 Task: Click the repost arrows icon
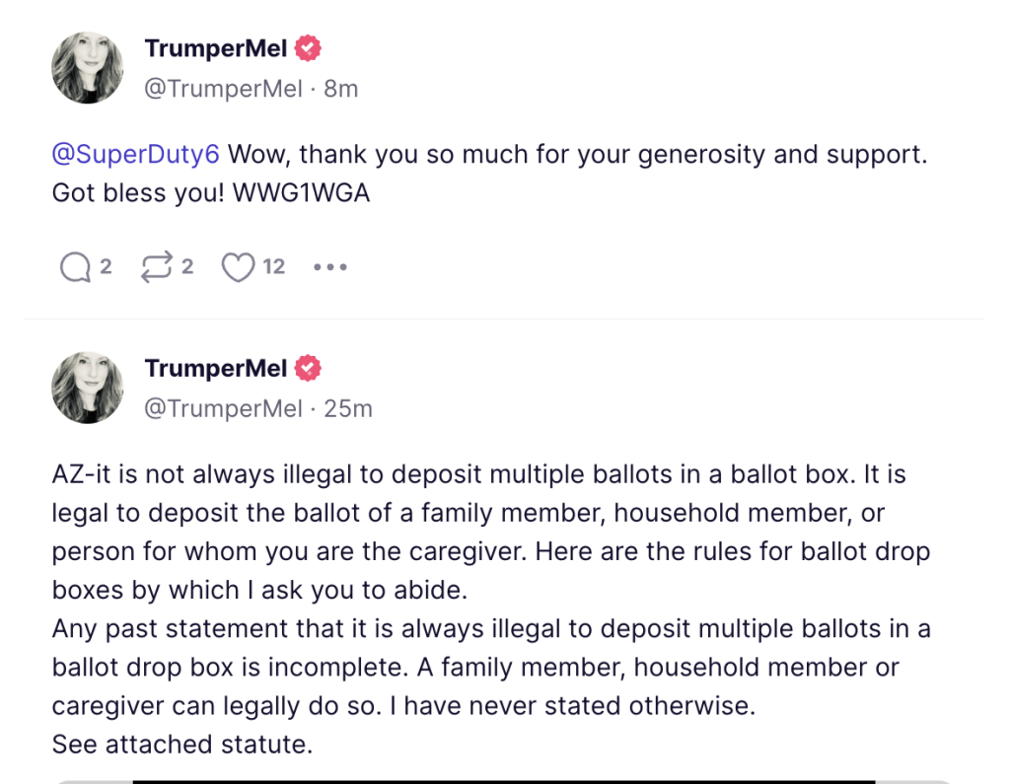click(157, 267)
